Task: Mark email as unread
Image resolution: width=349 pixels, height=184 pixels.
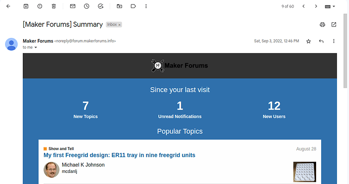Action: pos(72,6)
